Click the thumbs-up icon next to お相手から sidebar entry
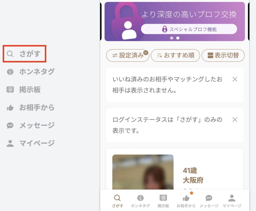 10,107
